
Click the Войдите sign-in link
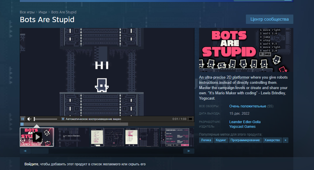tap(31, 164)
